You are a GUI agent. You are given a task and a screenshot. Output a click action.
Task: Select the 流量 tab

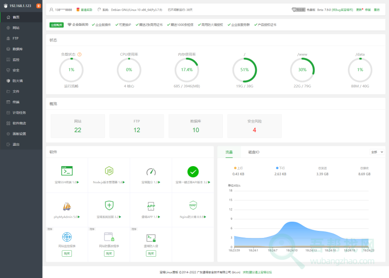coord(229,151)
